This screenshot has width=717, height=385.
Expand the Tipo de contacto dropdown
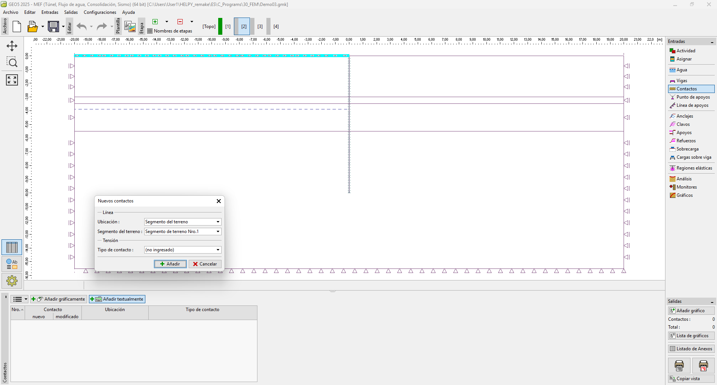point(183,250)
